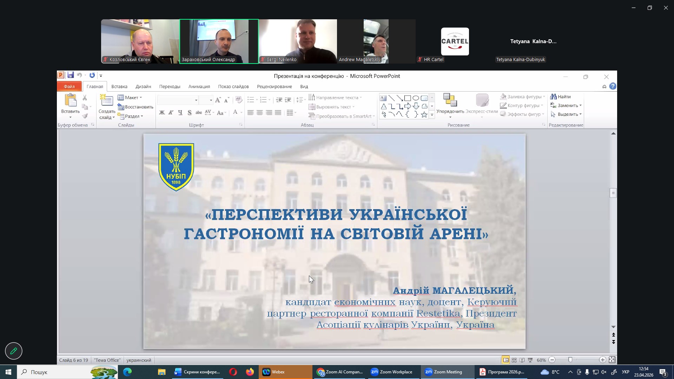This screenshot has height=379, width=674.
Task: Click the Восстановить reset slide icon
Action: coord(120,107)
